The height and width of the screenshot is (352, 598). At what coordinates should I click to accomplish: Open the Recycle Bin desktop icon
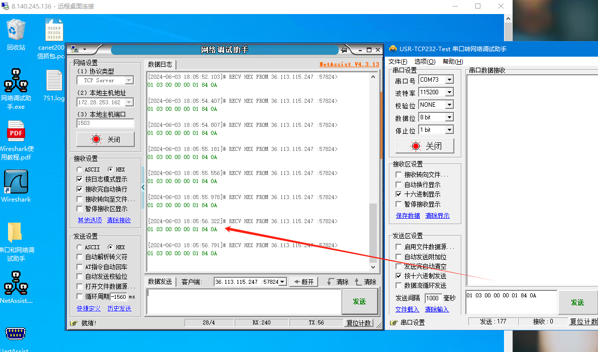16,35
